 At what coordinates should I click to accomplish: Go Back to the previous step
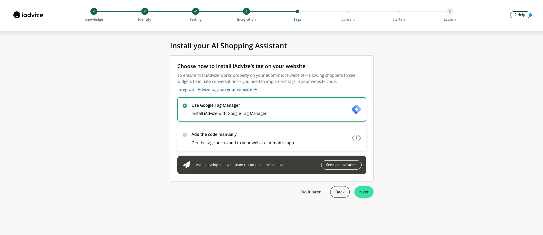340,192
